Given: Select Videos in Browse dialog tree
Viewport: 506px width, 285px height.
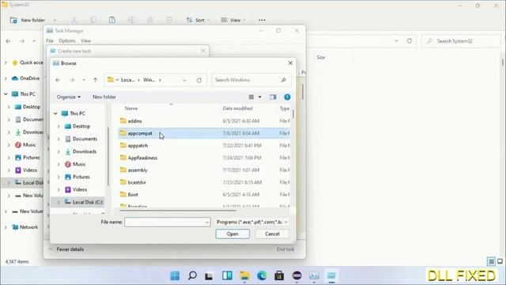Looking at the screenshot, I should tap(79, 189).
